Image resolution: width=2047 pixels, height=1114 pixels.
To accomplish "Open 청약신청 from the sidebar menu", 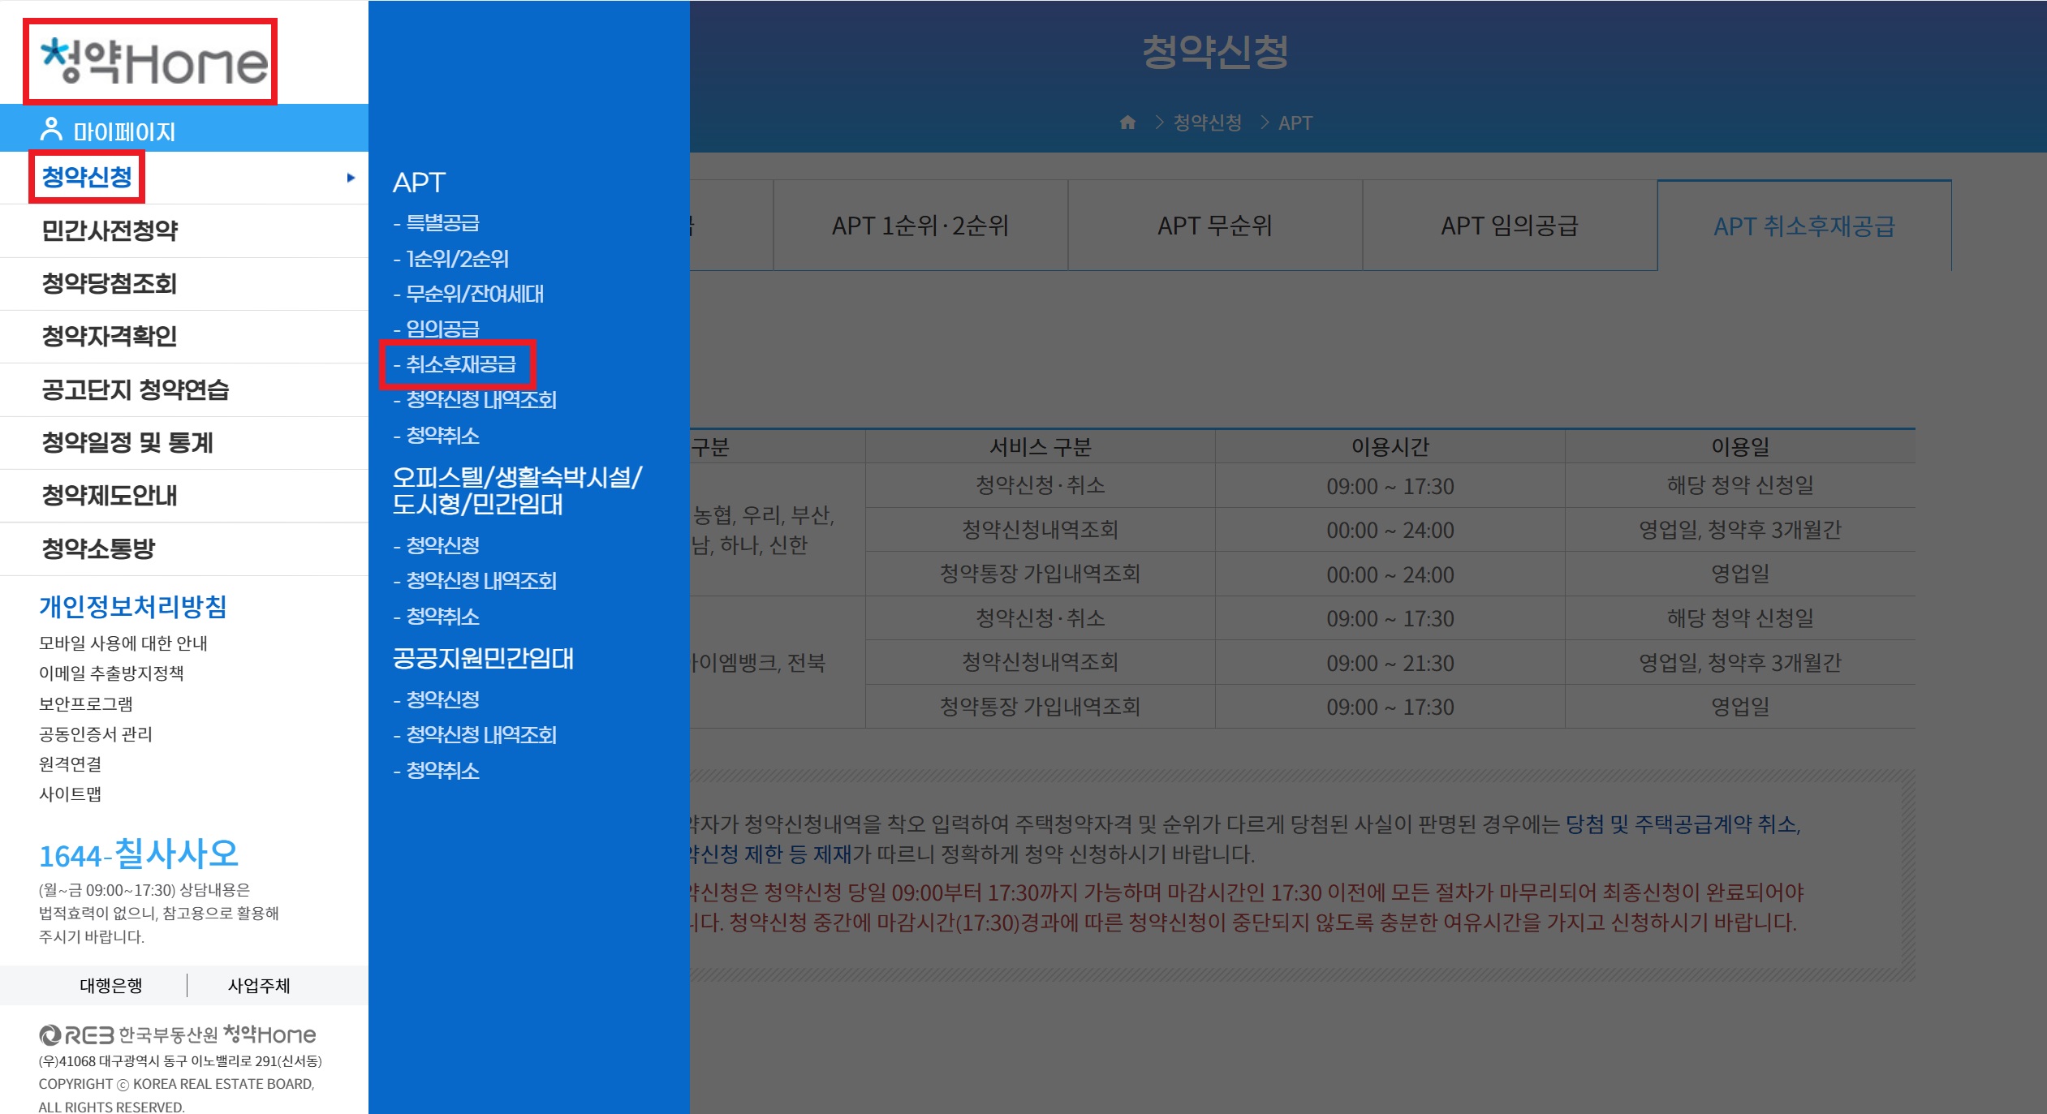I will coord(87,178).
